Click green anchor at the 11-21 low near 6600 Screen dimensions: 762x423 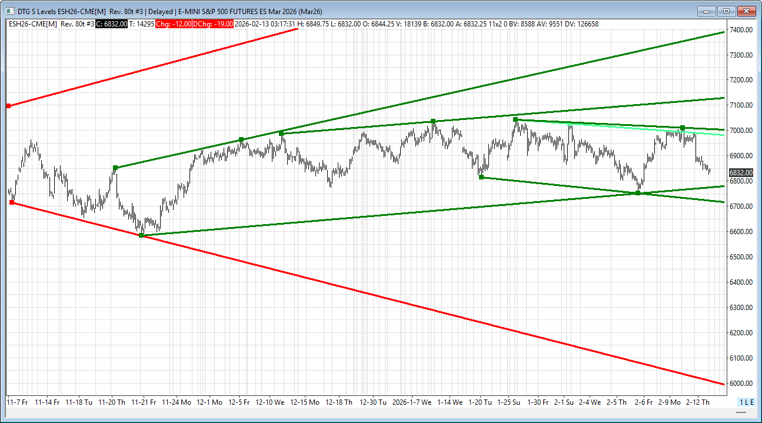(141, 235)
